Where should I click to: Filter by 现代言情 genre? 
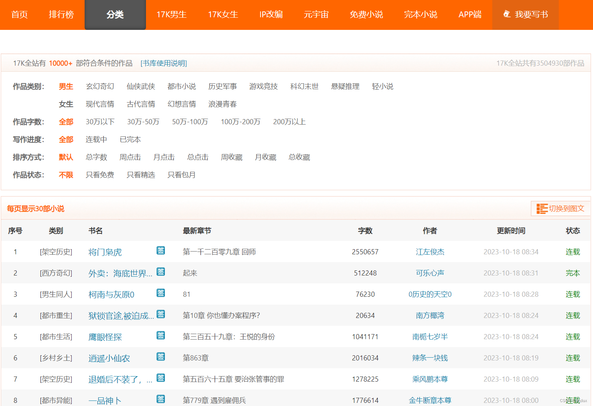tap(100, 104)
